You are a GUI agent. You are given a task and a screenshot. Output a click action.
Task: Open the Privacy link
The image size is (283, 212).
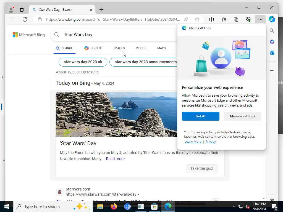pyautogui.click(x=210, y=142)
